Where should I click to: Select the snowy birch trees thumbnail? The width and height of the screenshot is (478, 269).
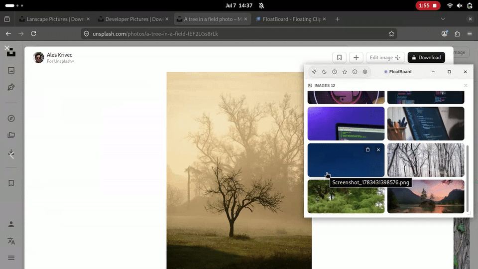coord(426,160)
